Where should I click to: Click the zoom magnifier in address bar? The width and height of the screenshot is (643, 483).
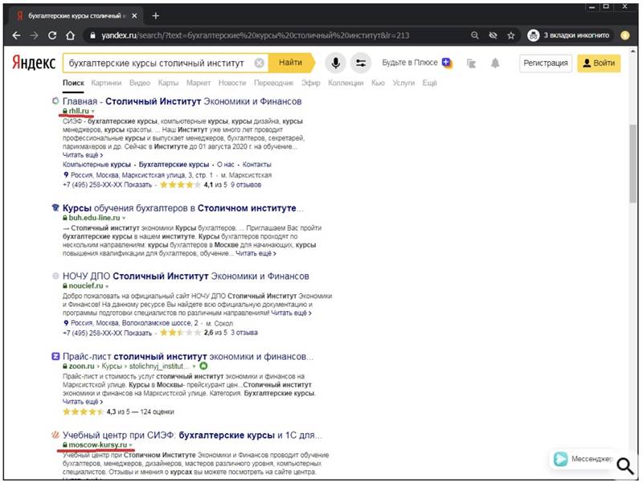pos(475,35)
